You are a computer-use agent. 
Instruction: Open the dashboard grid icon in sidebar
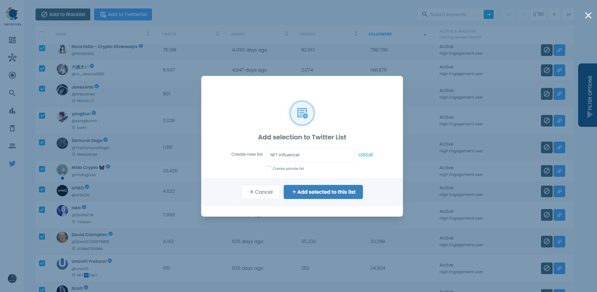click(12, 40)
